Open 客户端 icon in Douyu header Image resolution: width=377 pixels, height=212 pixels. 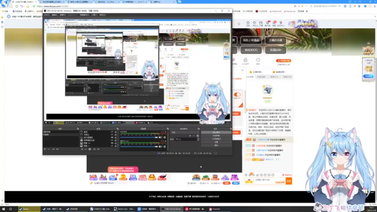coord(267,24)
